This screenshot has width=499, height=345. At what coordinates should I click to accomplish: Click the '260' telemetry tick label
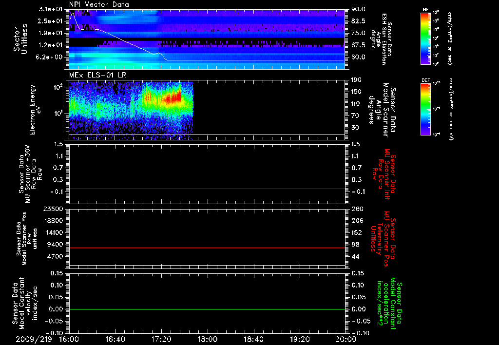(357, 209)
